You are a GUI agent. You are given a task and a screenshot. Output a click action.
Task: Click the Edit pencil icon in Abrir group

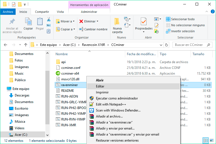pos(157,25)
